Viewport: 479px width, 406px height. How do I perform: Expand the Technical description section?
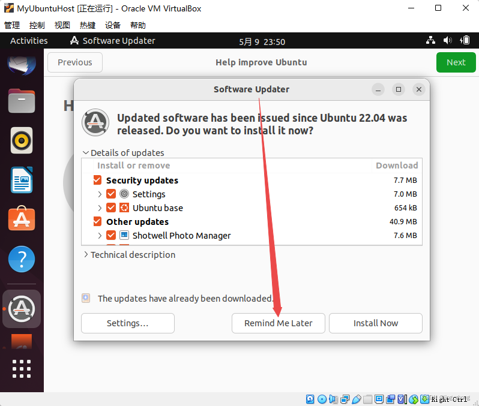(x=86, y=254)
